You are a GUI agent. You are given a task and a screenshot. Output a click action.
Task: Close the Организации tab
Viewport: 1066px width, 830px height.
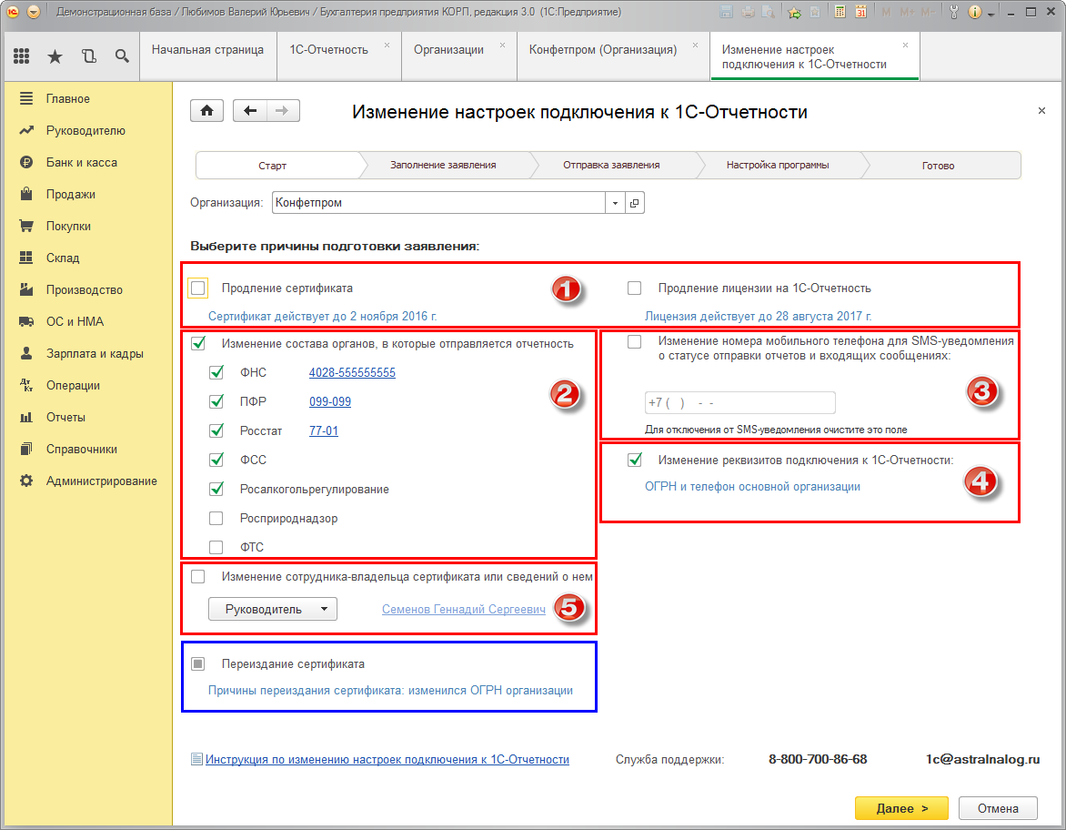pos(502,46)
